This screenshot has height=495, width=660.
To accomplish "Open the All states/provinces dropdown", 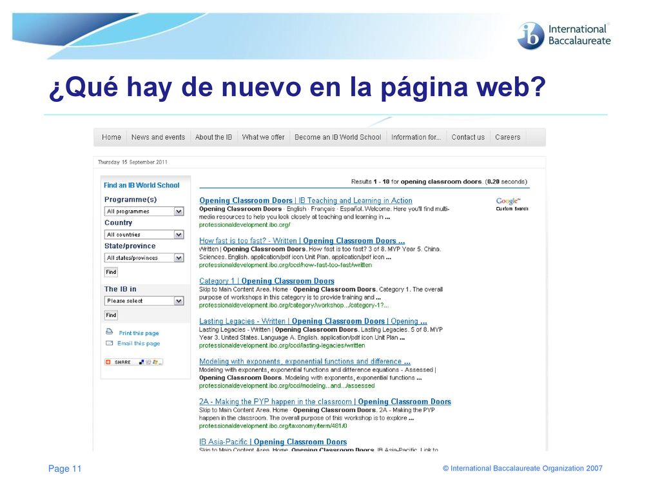I will [x=144, y=258].
